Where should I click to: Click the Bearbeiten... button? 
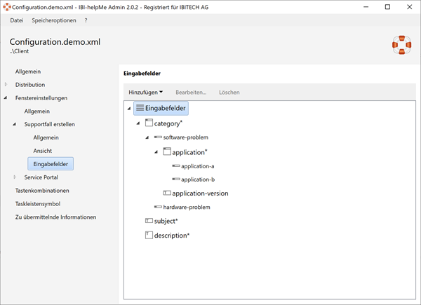pyautogui.click(x=191, y=93)
